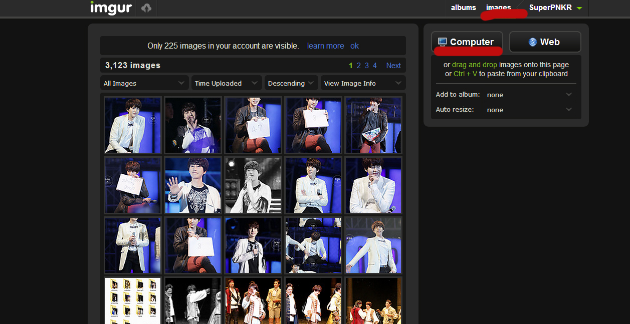Expand the Auto resize dropdown

point(529,110)
